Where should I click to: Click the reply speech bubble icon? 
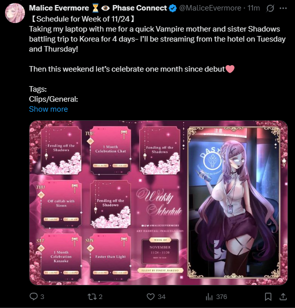coord(33,296)
